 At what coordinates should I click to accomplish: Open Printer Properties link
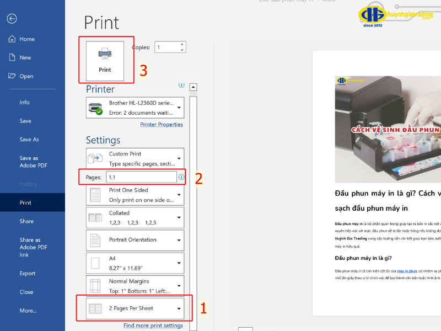tap(161, 125)
